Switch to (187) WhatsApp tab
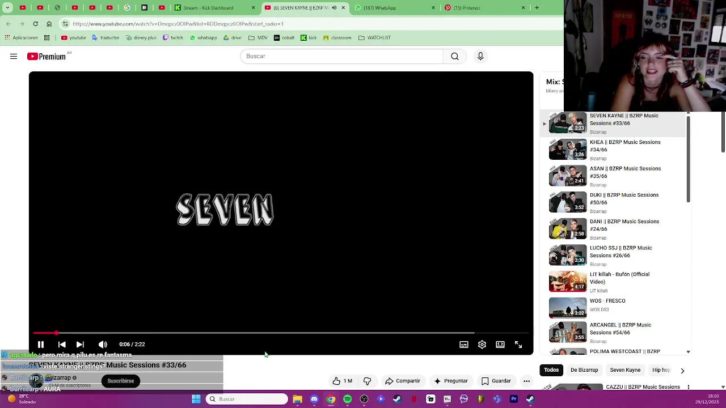The height and width of the screenshot is (408, 726). tap(394, 8)
